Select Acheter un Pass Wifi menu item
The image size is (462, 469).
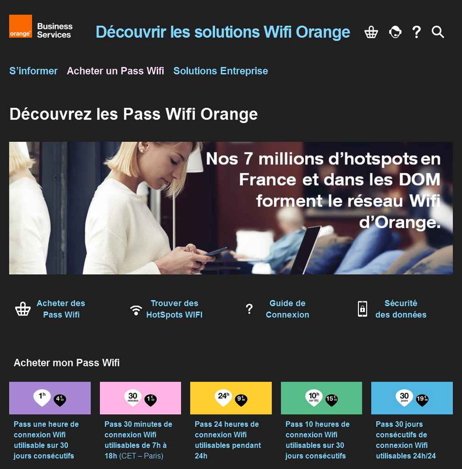[x=115, y=71]
